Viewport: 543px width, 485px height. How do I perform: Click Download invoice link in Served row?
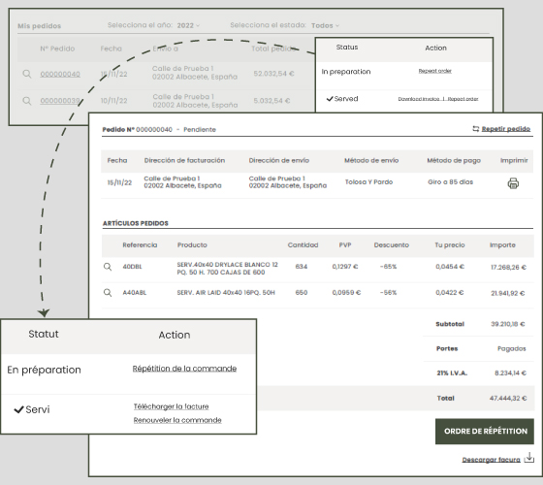click(419, 99)
